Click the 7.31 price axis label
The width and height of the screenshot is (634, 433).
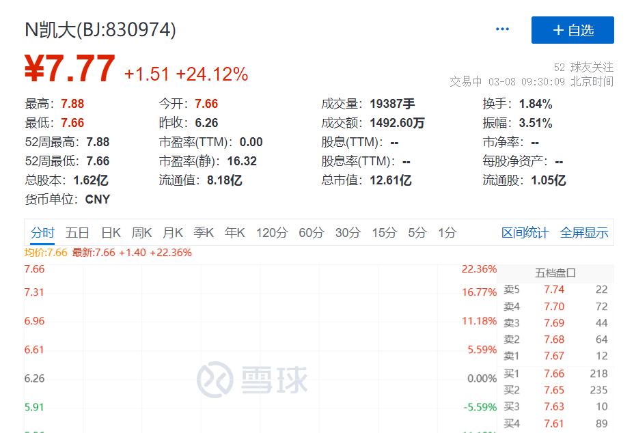34,292
